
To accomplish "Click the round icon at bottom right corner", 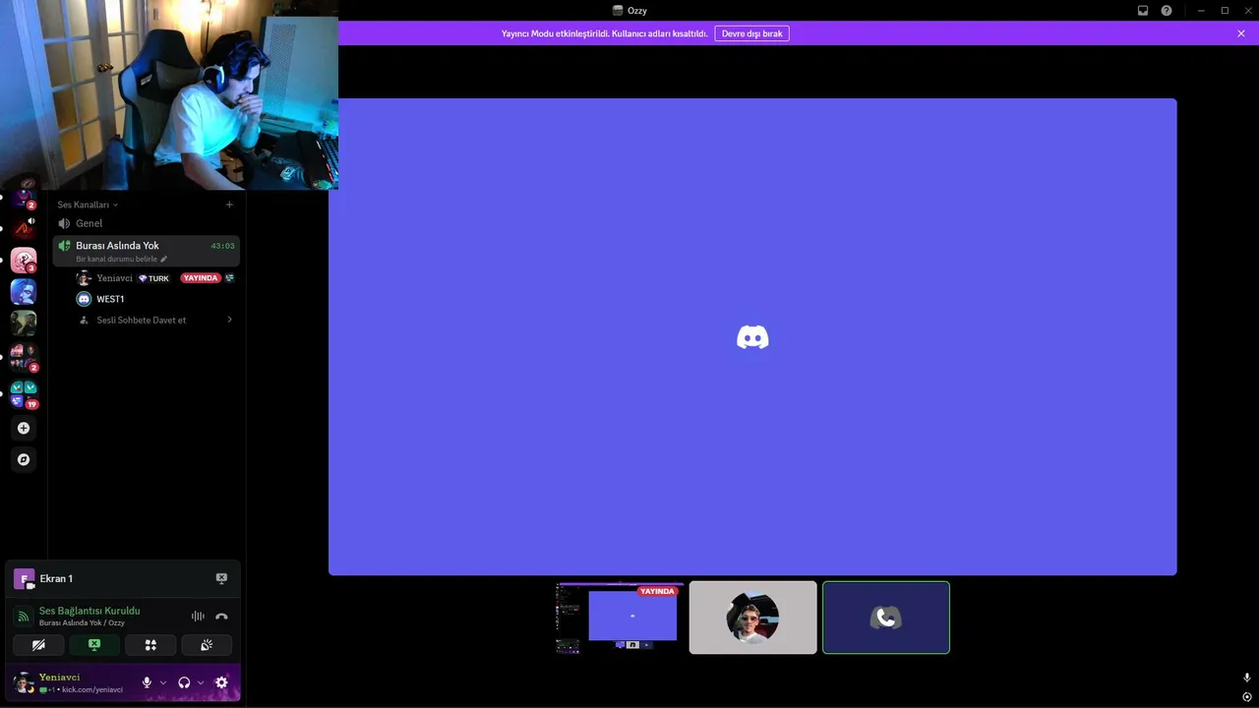I will point(1247,697).
